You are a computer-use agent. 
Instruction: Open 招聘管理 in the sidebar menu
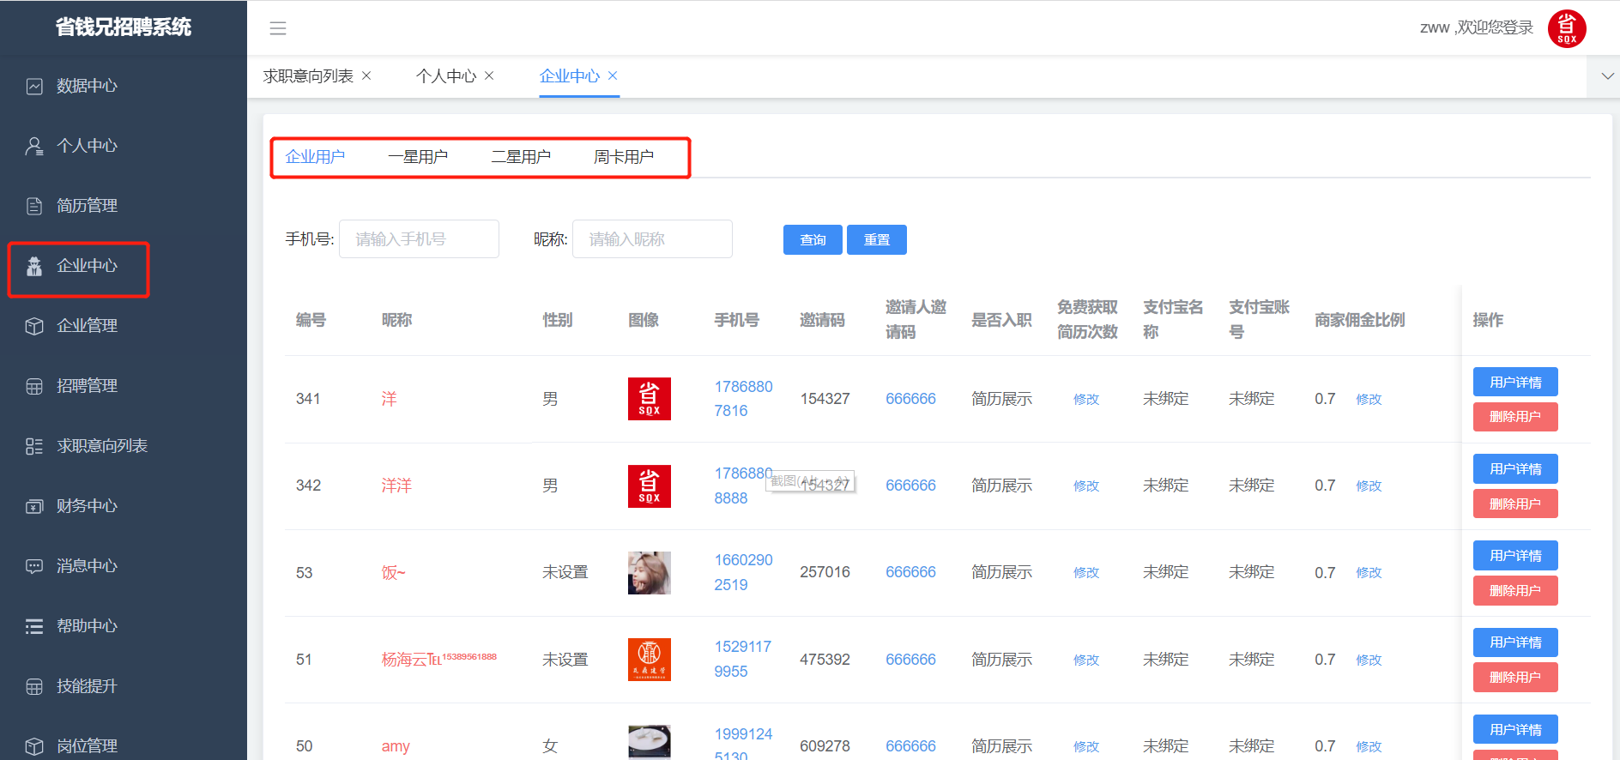pyautogui.click(x=87, y=386)
